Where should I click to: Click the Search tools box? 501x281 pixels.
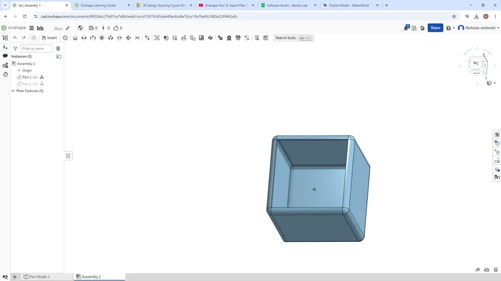click(293, 38)
